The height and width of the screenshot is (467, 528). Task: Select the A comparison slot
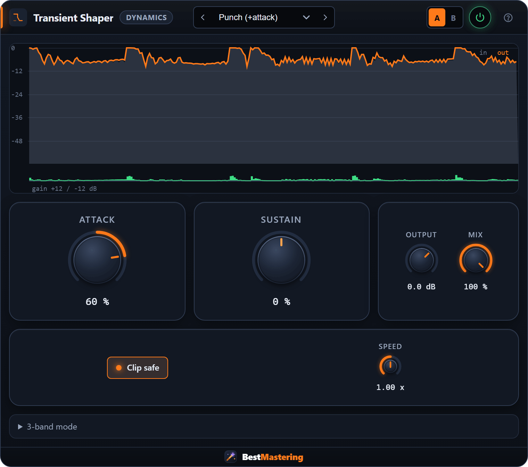coord(437,18)
